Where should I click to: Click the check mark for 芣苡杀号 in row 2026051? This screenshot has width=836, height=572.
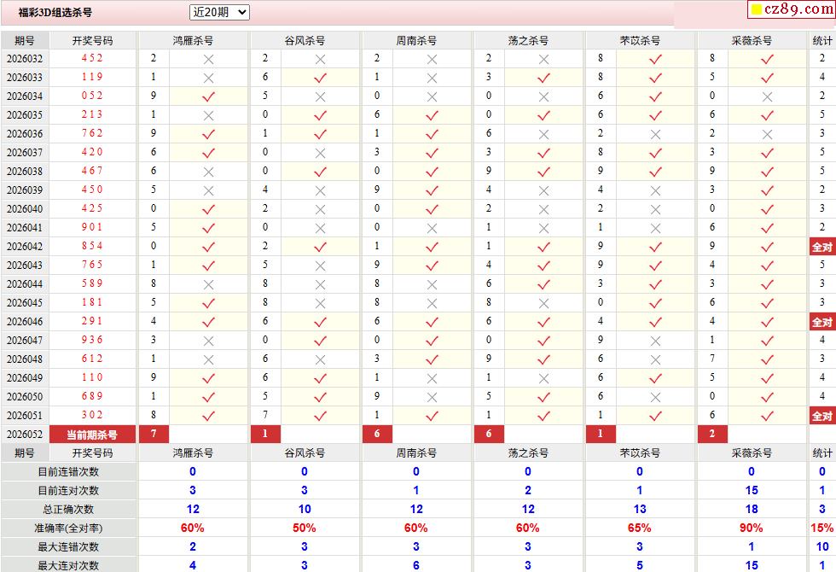655,417
